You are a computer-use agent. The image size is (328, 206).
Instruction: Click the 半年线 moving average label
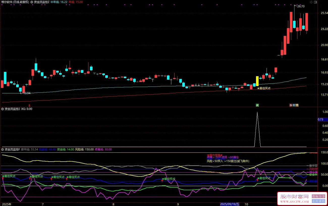59,2
